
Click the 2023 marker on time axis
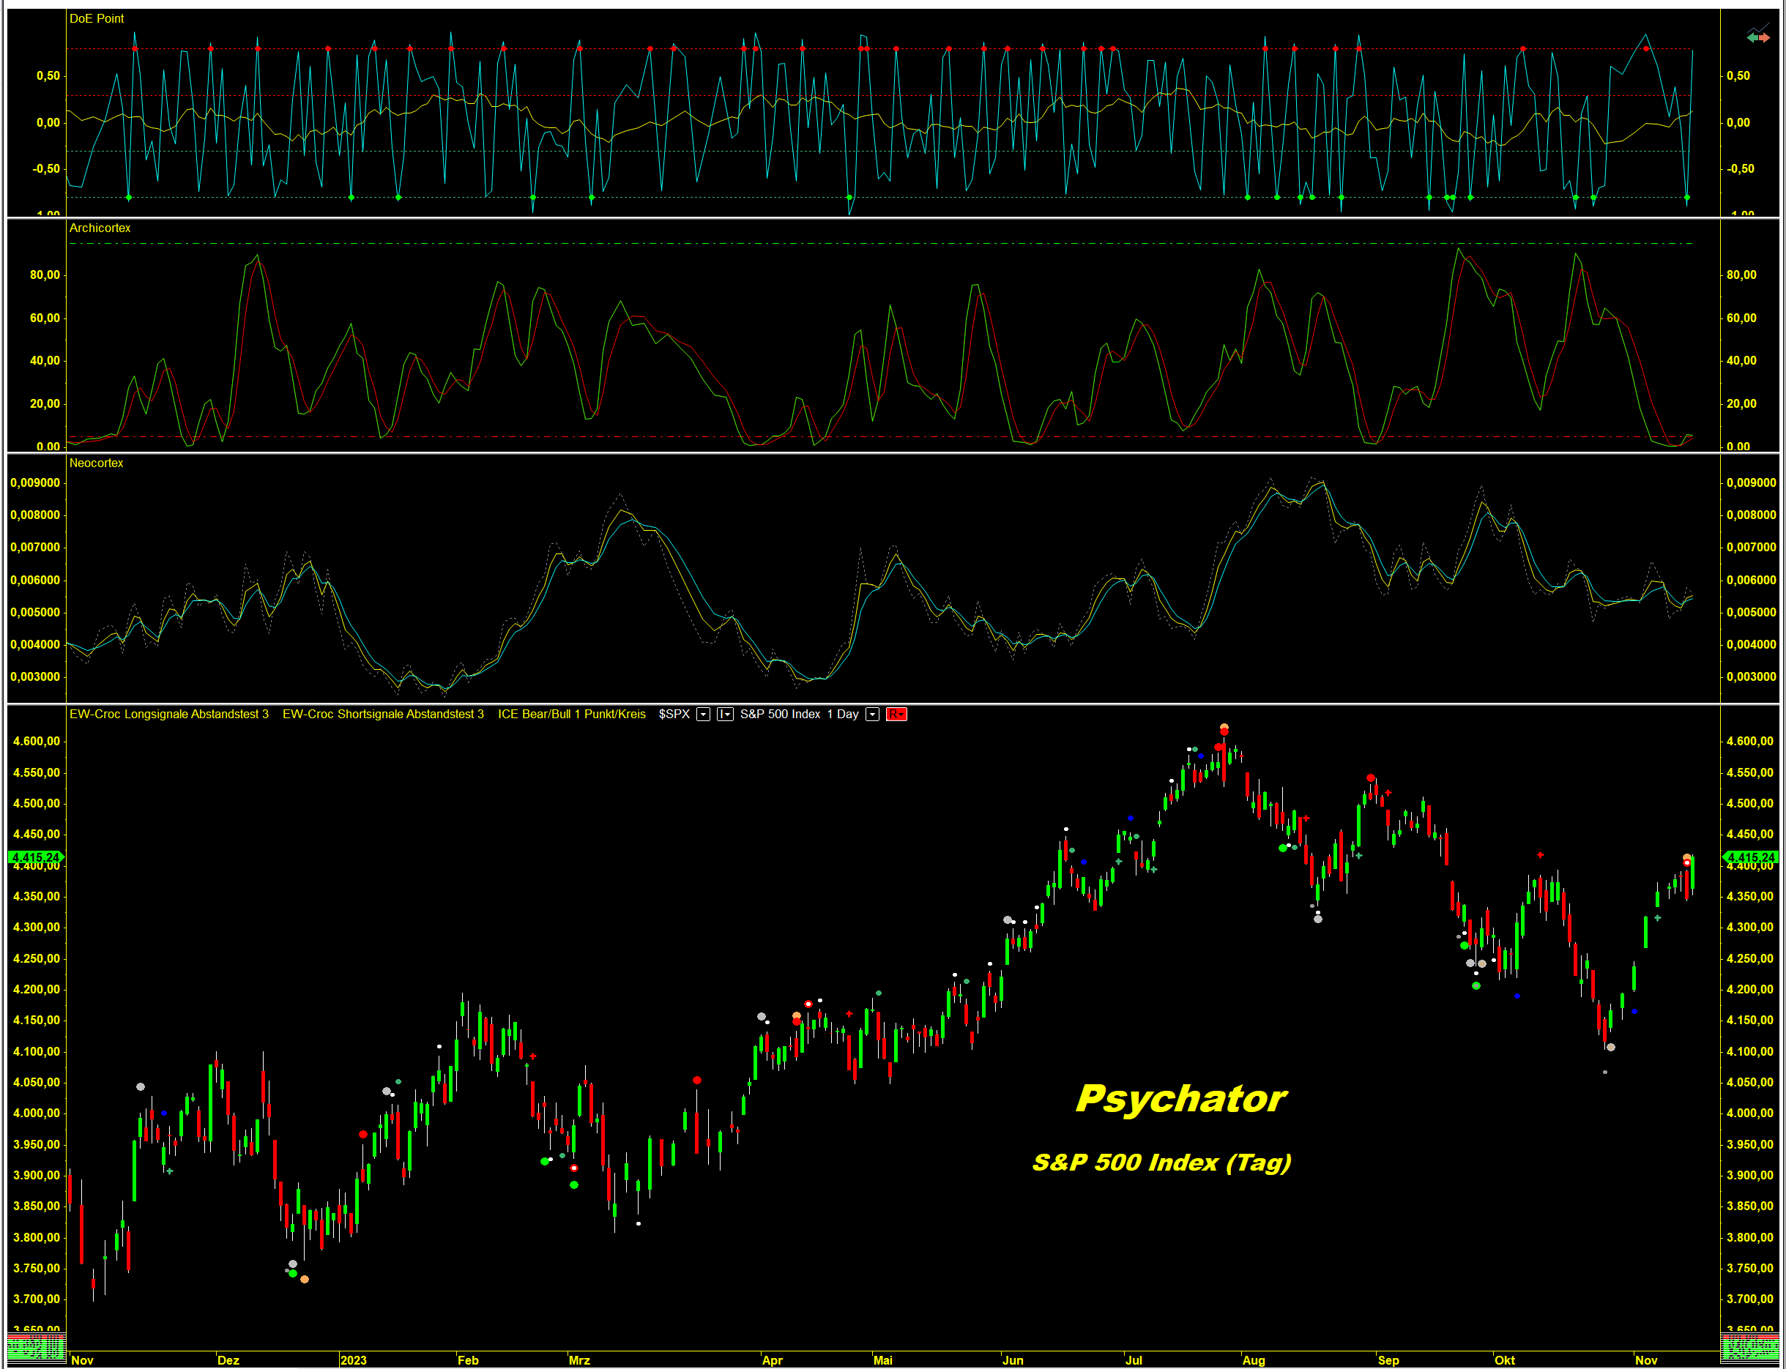353,1360
